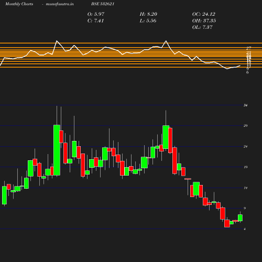Click the 'H: 8.20' high value
Image resolution: width=262 pixels, height=262 pixels.
(x=148, y=14)
